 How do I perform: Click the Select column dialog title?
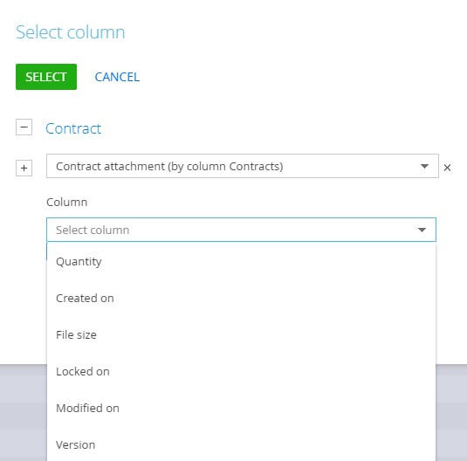pyautogui.click(x=71, y=32)
